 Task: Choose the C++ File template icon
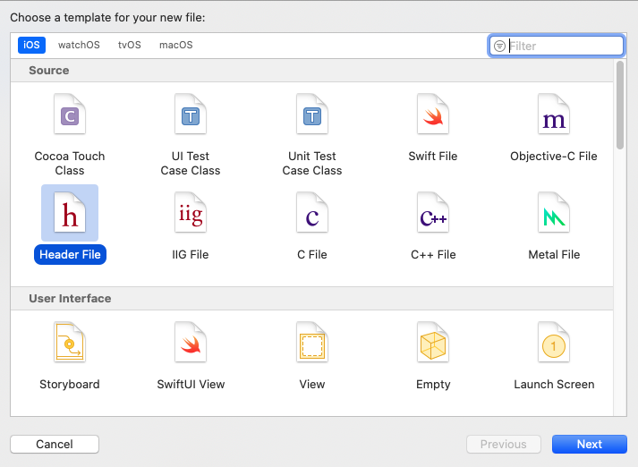click(433, 212)
